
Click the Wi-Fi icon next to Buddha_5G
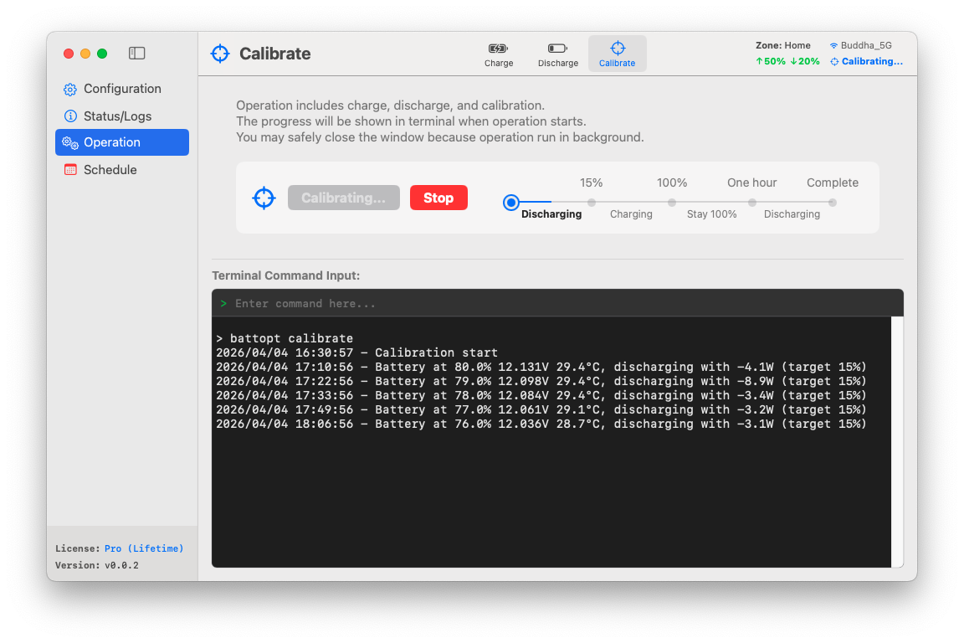833,45
